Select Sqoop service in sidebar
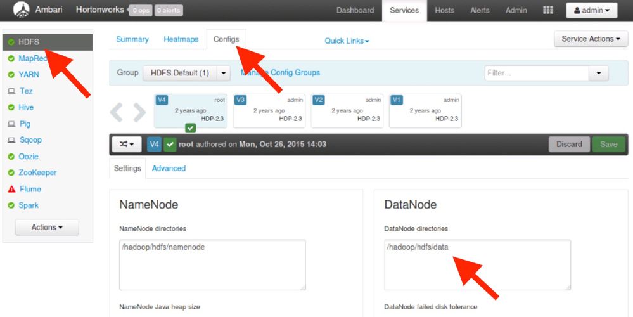Screen dimensions: 633x317 30,140
